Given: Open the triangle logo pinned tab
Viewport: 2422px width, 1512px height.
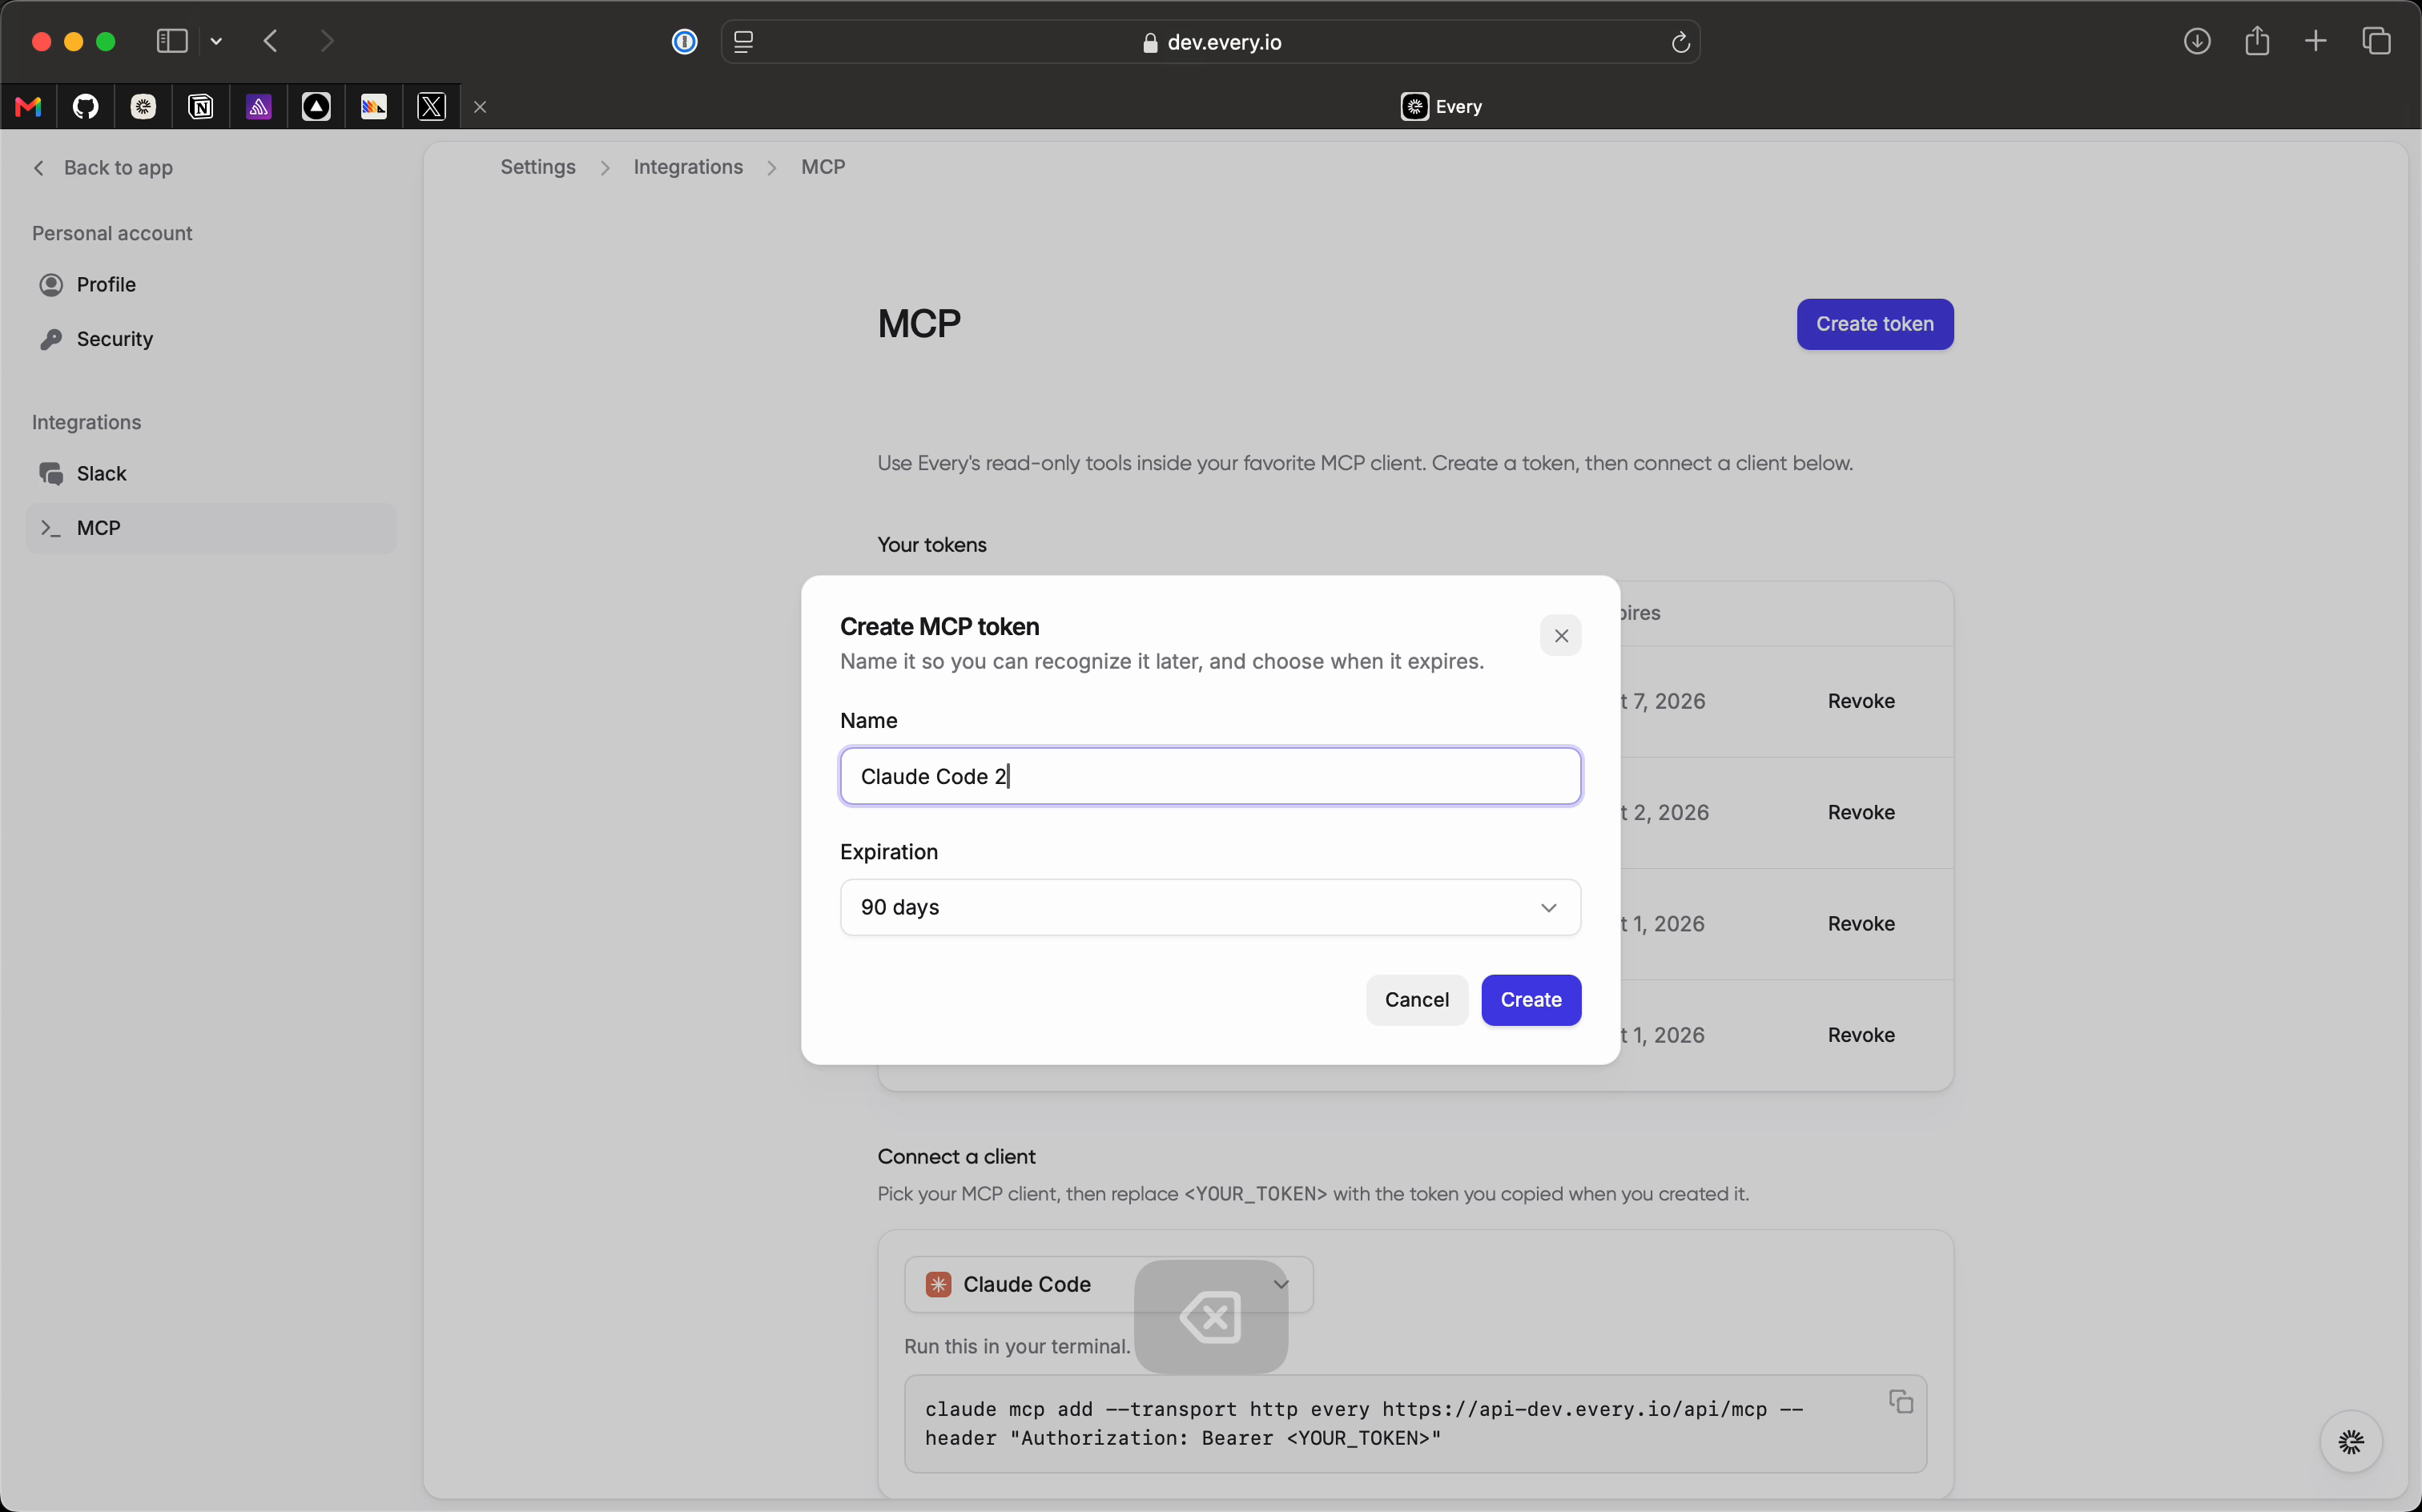Looking at the screenshot, I should click(x=316, y=107).
